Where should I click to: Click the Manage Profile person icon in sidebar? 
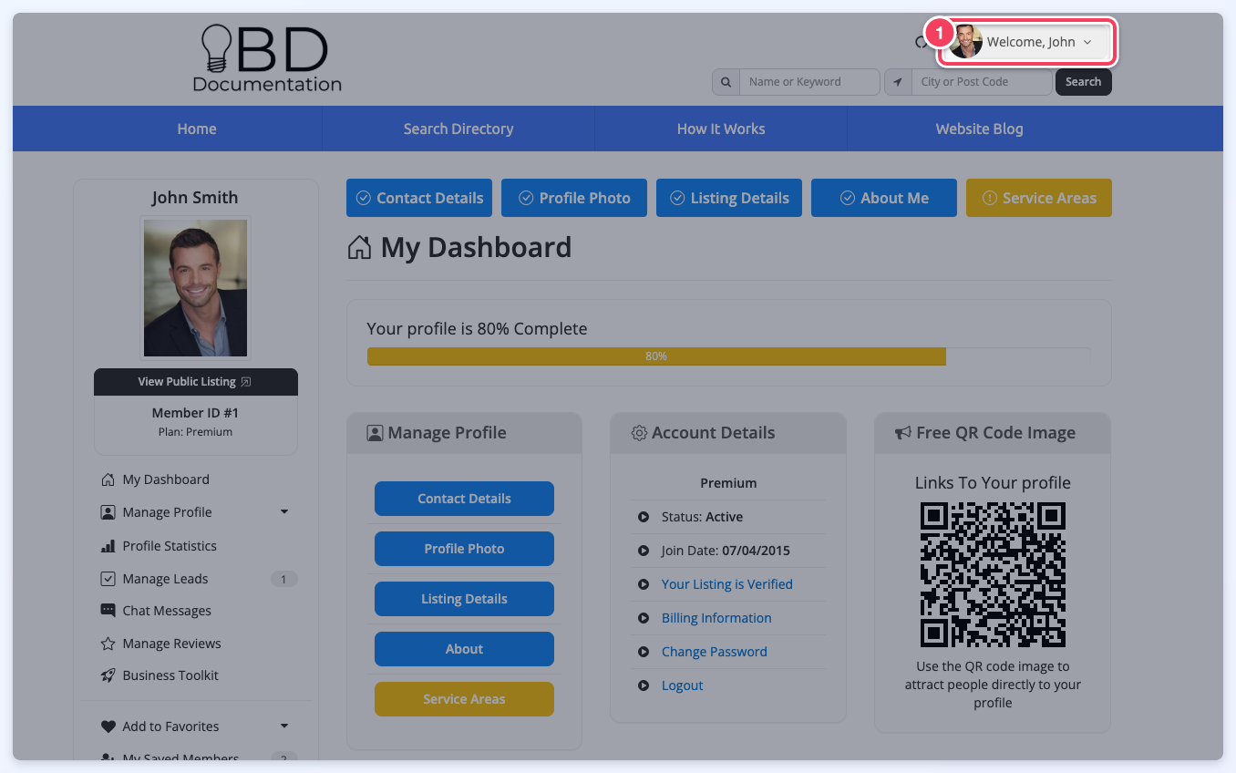coord(108,512)
